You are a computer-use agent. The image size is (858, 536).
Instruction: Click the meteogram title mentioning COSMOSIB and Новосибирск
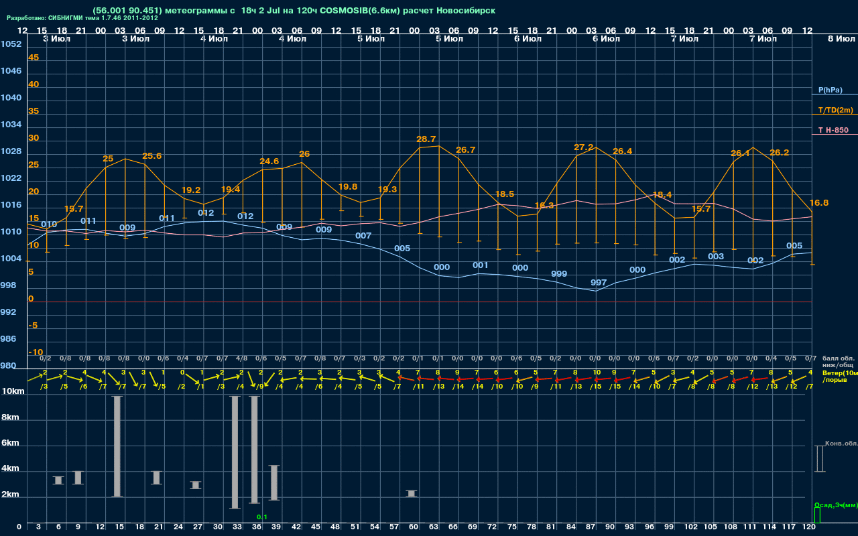coord(294,11)
